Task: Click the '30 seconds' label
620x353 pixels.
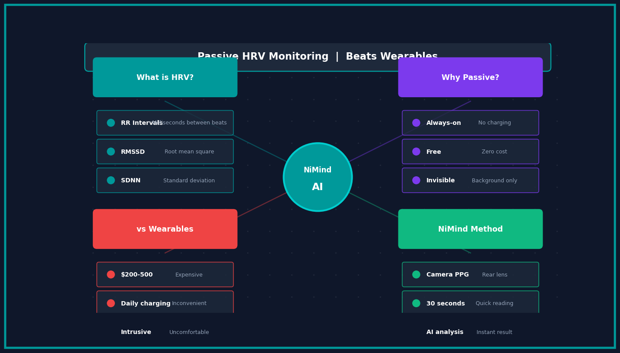Action: 445,304
